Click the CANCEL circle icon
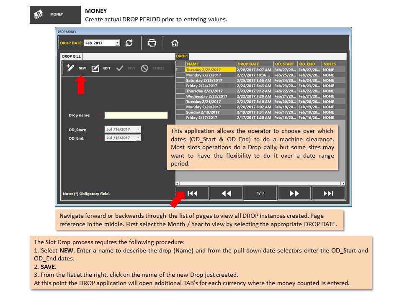Screen dimensions: 402x301 coord(144,68)
